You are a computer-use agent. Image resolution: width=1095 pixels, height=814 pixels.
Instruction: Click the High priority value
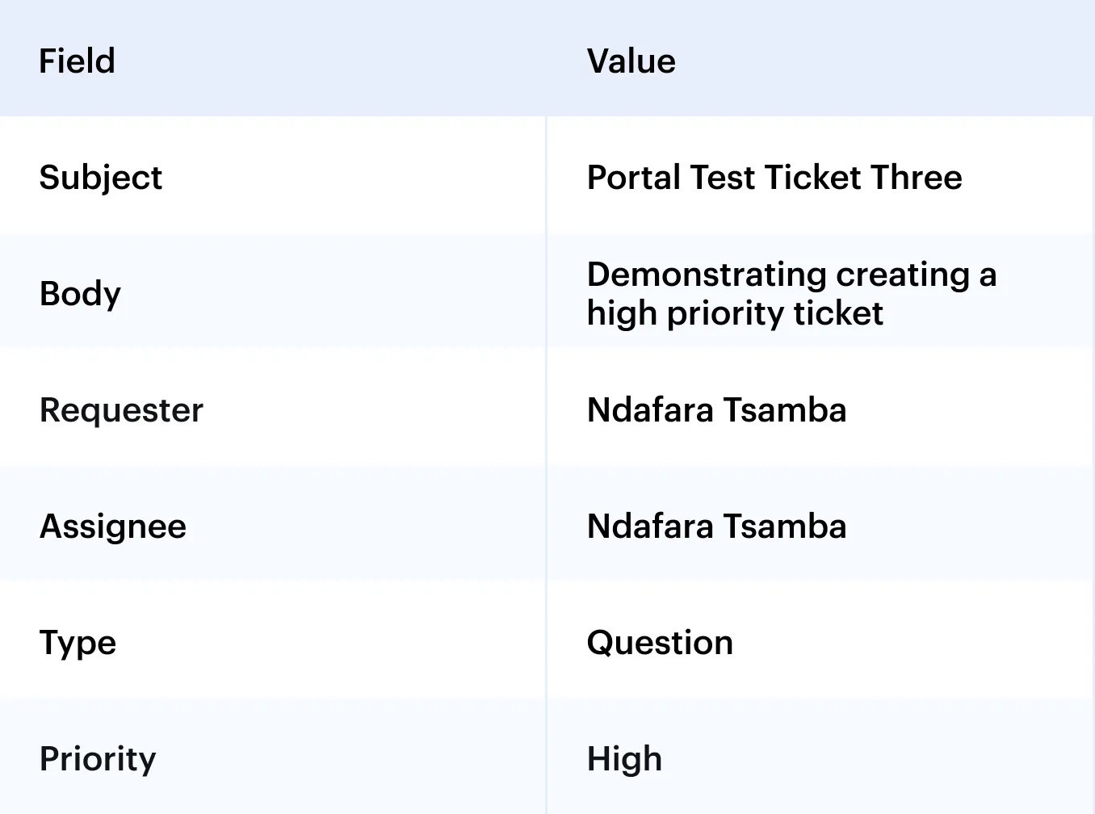pos(624,759)
